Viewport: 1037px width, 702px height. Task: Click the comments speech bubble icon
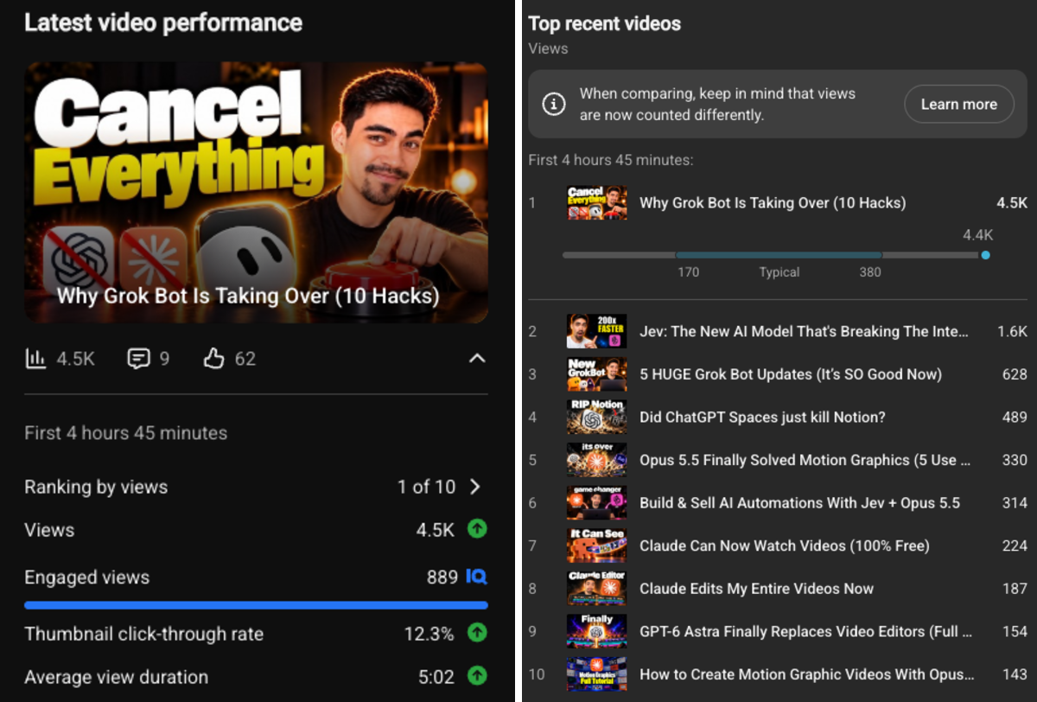(x=138, y=358)
